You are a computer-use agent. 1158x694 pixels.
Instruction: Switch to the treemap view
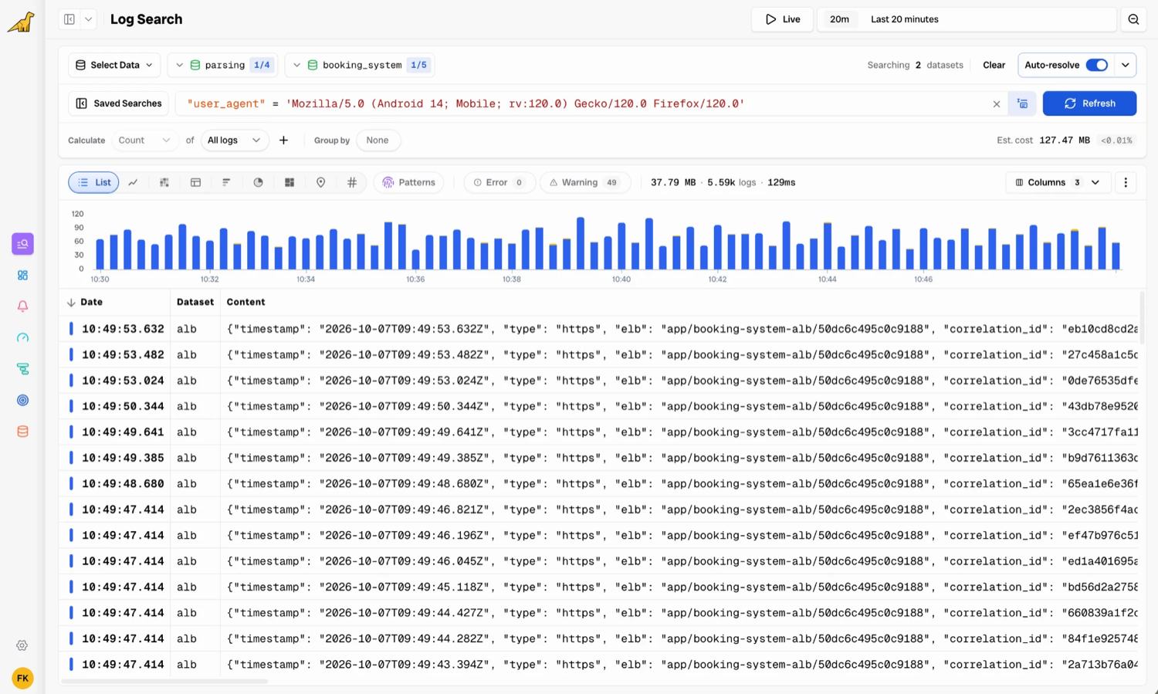[x=289, y=182]
